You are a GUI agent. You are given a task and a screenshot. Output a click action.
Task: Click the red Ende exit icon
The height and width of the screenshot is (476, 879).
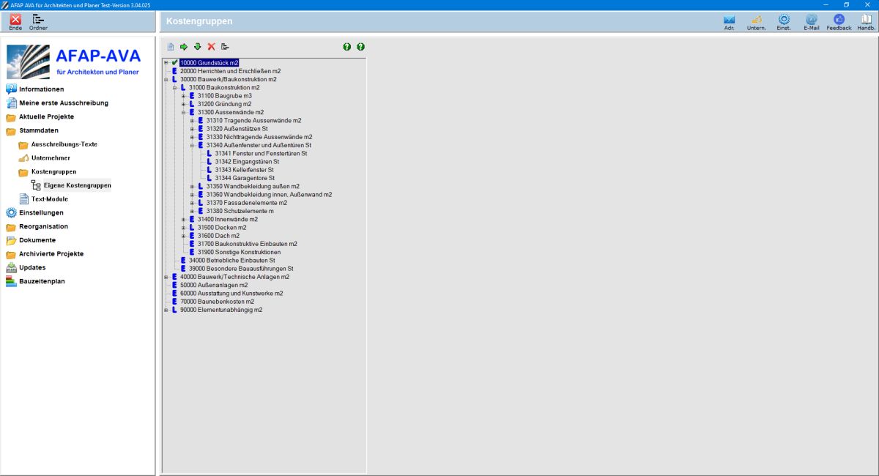(x=15, y=20)
